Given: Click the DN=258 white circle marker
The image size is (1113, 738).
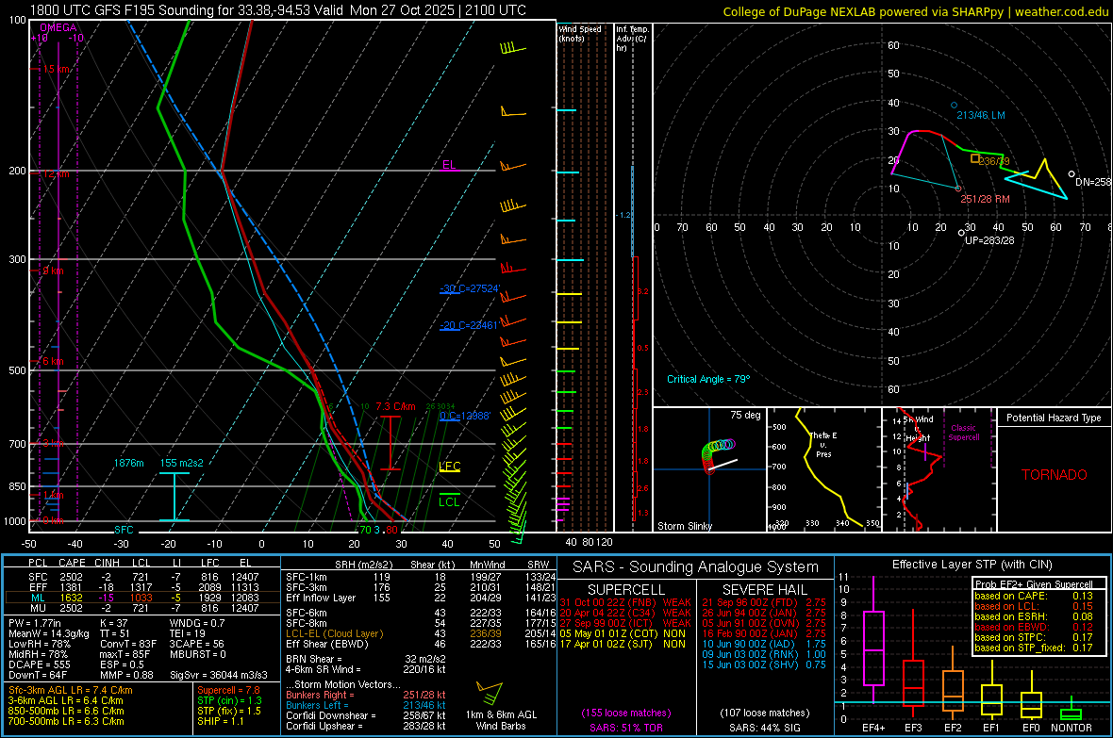Looking at the screenshot, I should point(1071,173).
